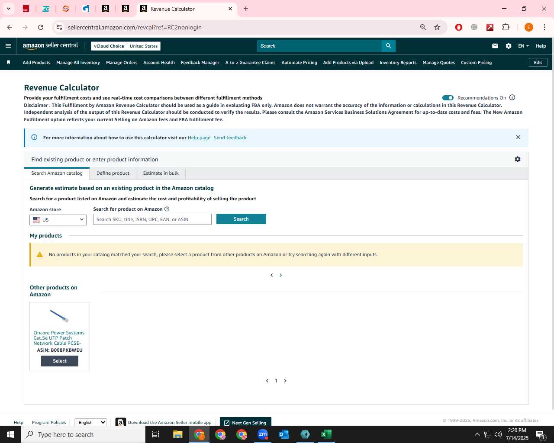
Task: Show hidden system tray icons
Action: [x=477, y=434]
